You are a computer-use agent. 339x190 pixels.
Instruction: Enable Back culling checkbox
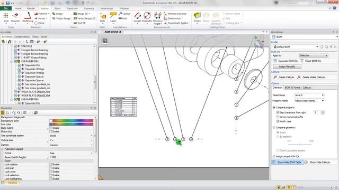pos(51,128)
